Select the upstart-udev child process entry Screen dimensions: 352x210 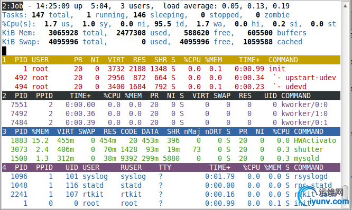pos(171,78)
